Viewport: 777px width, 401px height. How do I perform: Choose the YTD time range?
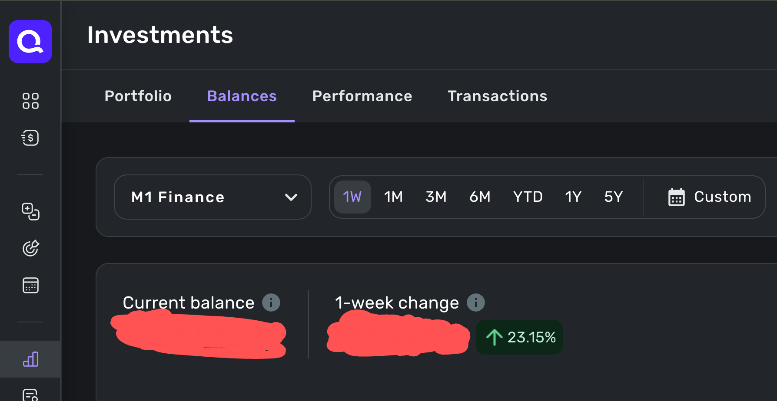click(x=528, y=197)
